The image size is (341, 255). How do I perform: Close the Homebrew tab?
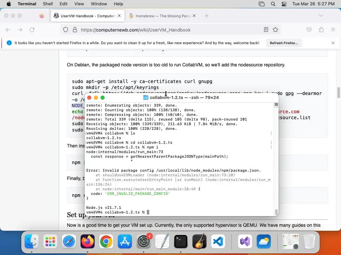coord(194,16)
